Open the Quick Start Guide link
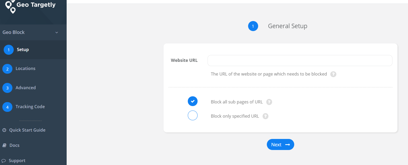Image resolution: width=408 pixels, height=165 pixels. coord(27,130)
